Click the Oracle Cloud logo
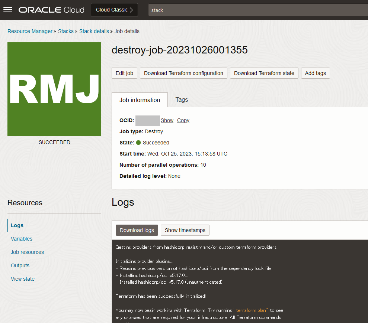The width and height of the screenshot is (368, 323). click(51, 10)
